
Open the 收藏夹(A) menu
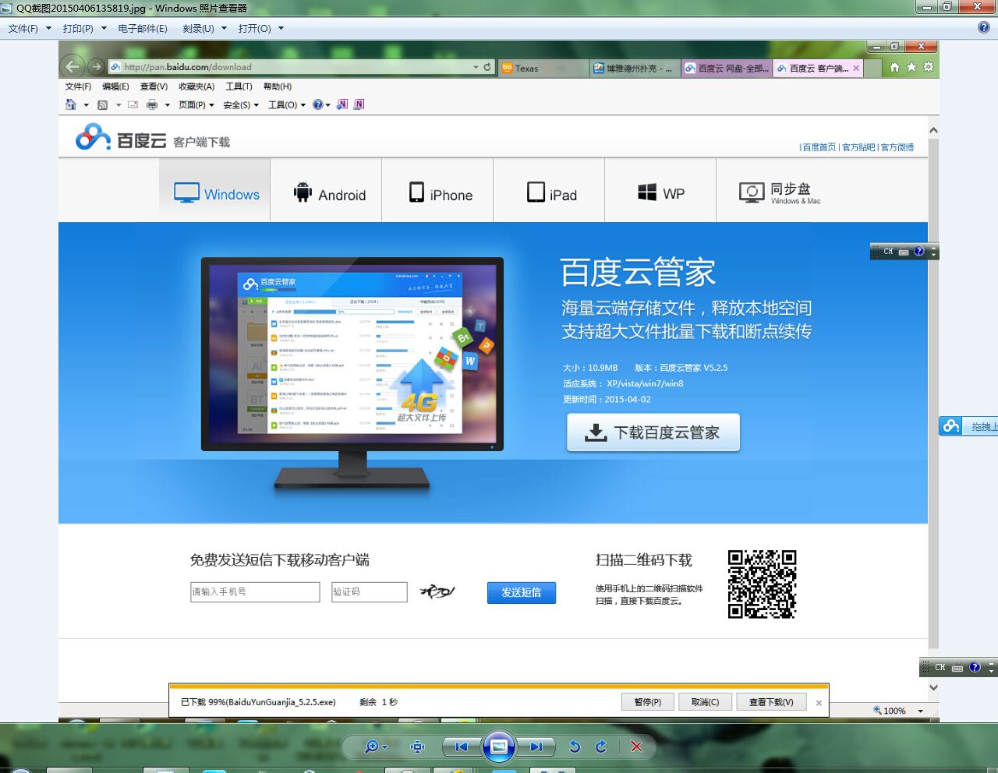point(196,86)
